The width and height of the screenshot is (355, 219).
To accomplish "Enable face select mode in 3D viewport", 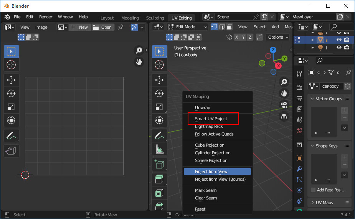I will 229,27.
